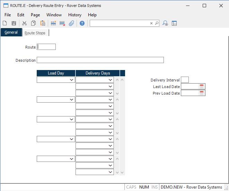Click the Paste clipboard icon
Image resolution: width=229 pixels, height=191 pixels.
coord(43,23)
